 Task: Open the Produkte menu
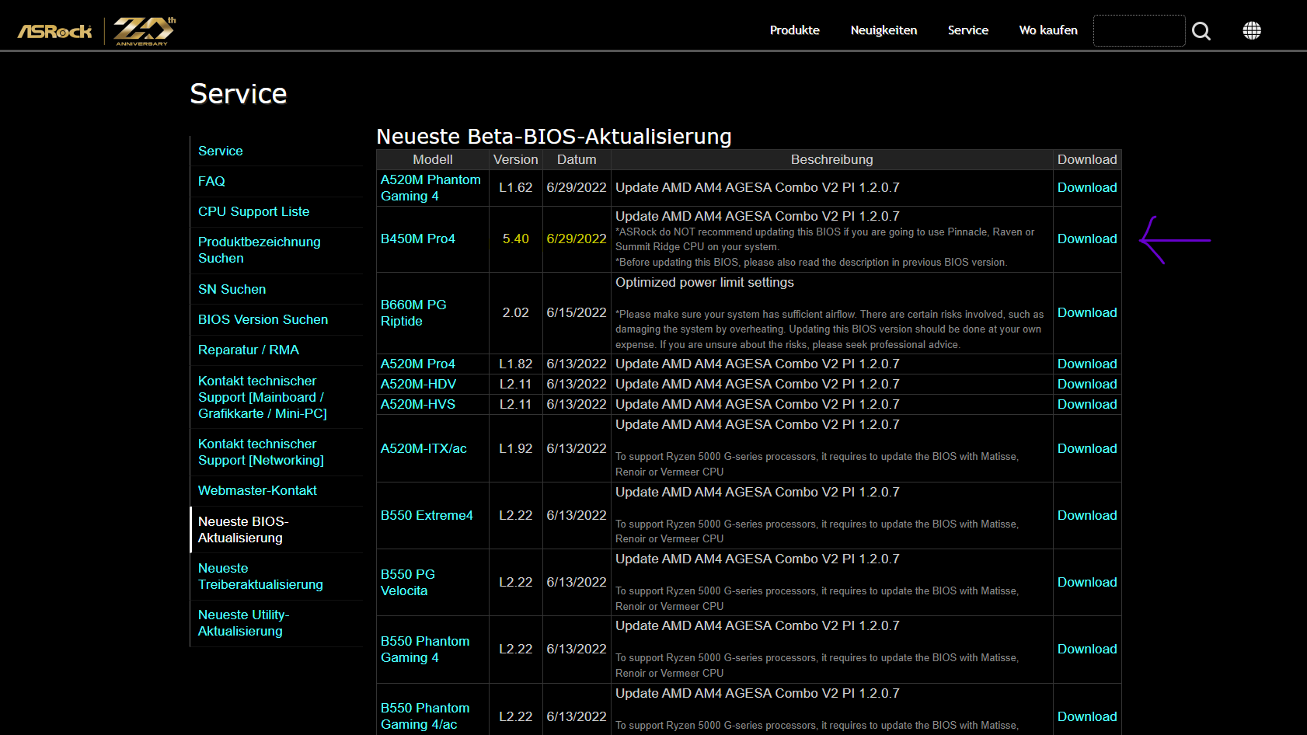pos(795,30)
